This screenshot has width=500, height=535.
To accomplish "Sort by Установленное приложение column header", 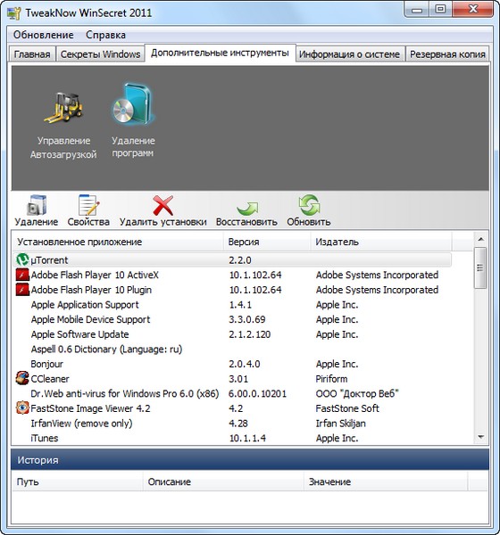I will pyautogui.click(x=118, y=242).
